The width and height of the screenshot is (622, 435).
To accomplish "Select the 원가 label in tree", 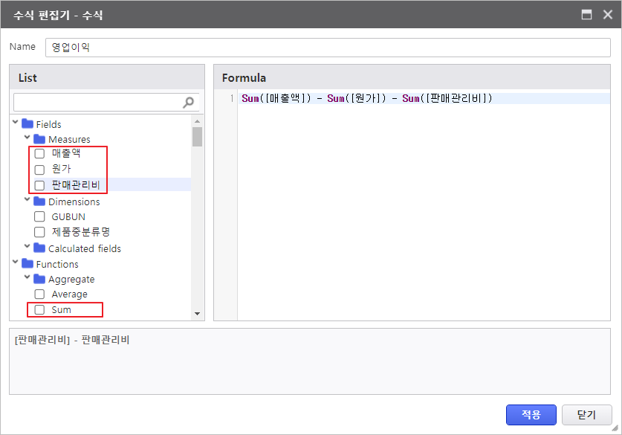I will pyautogui.click(x=61, y=169).
